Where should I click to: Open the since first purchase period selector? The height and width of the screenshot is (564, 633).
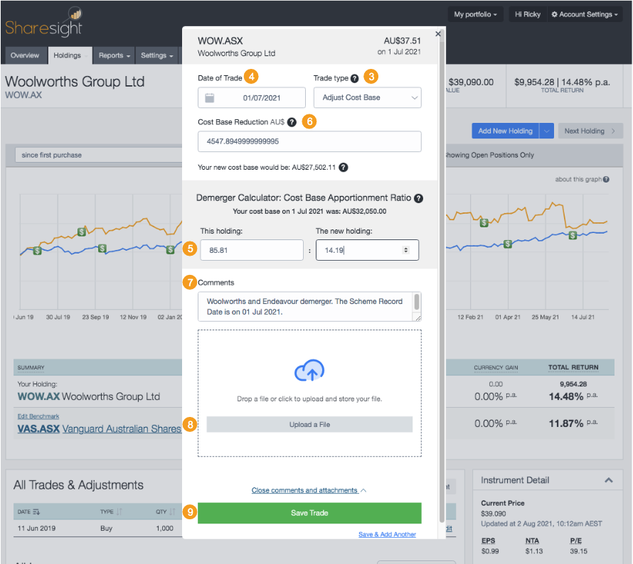click(98, 156)
